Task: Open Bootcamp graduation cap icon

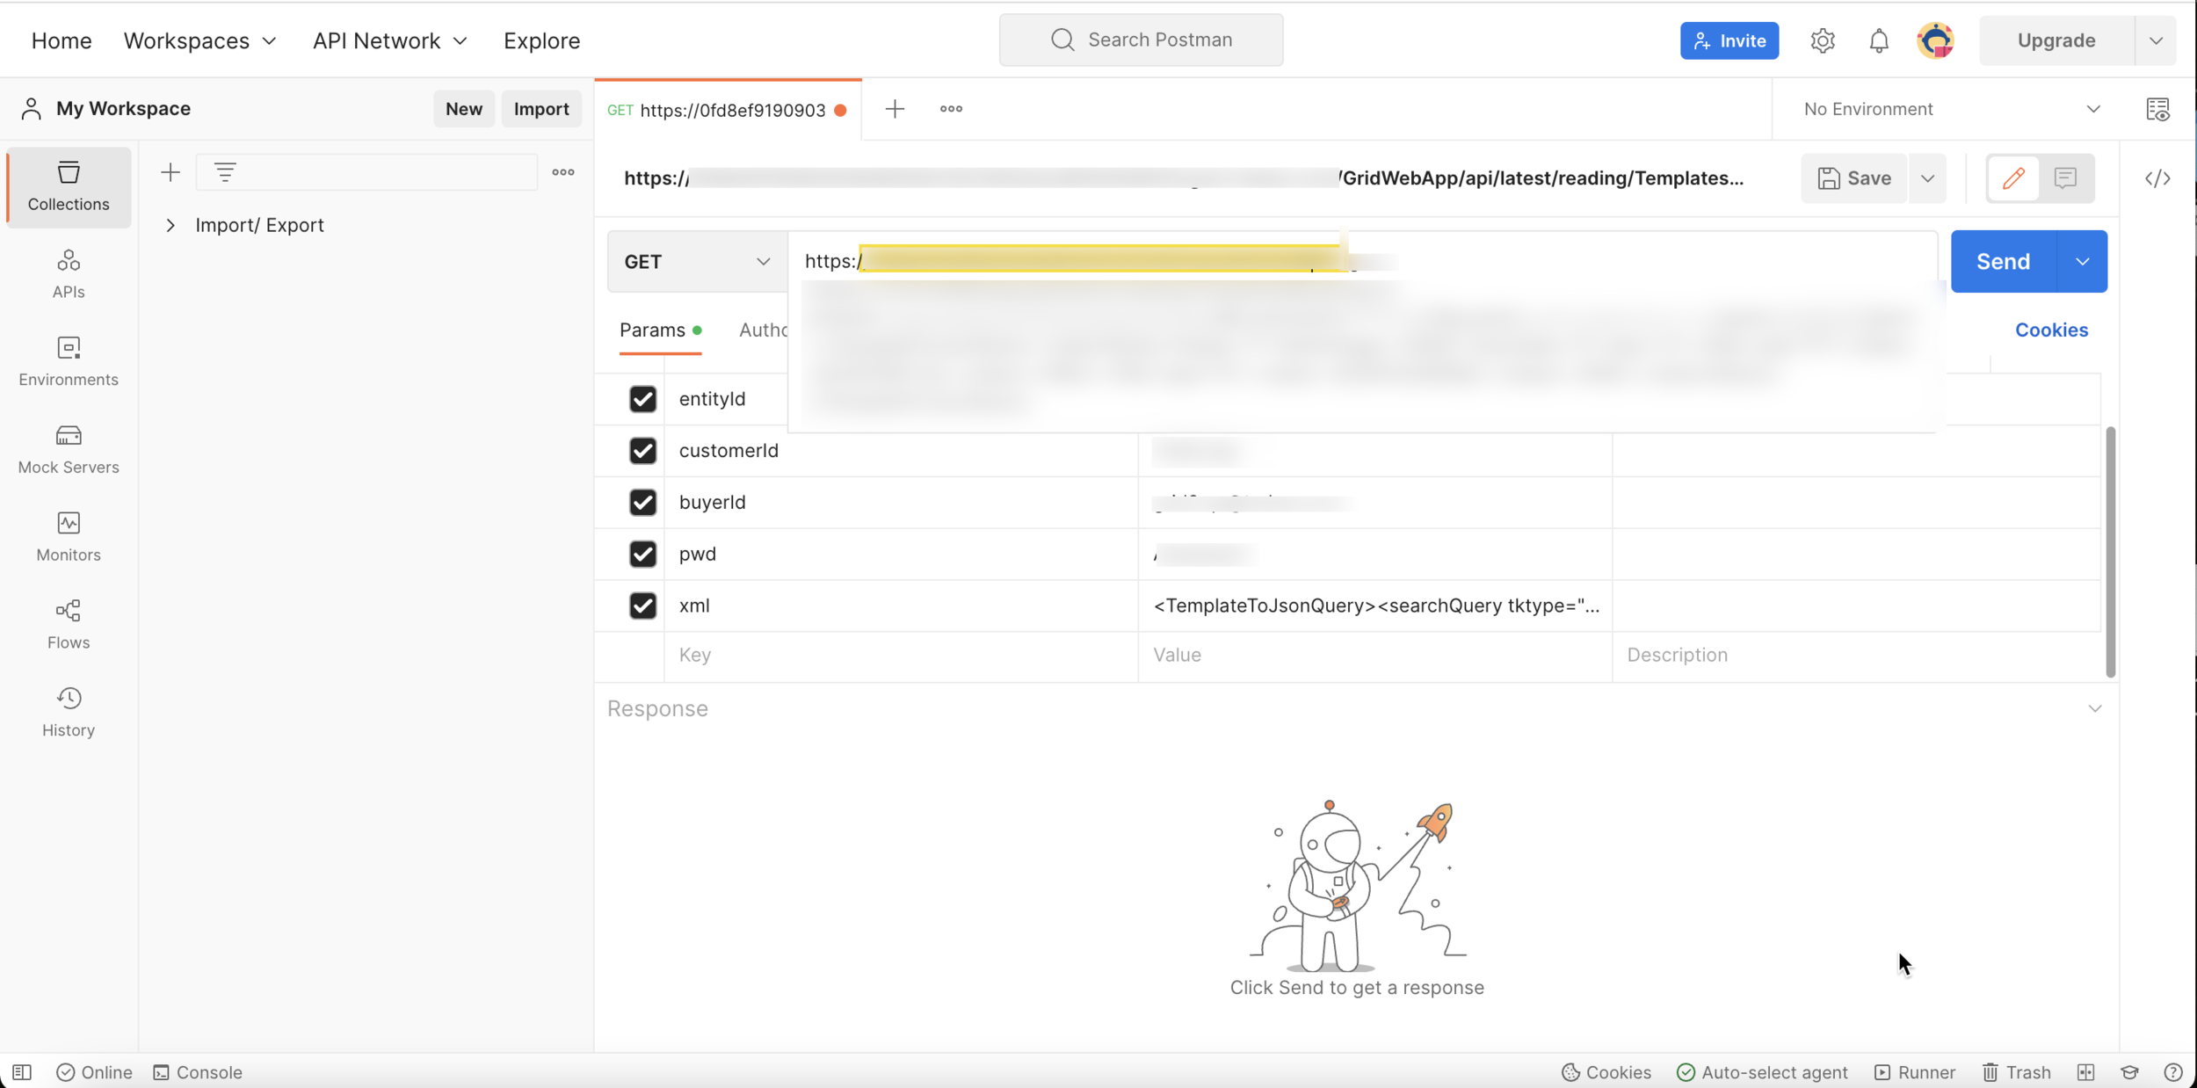Action: pyautogui.click(x=2129, y=1072)
